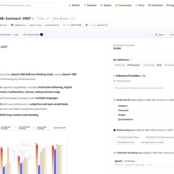Open Merges in the model tree
The image size is (174, 174).
point(122,115)
